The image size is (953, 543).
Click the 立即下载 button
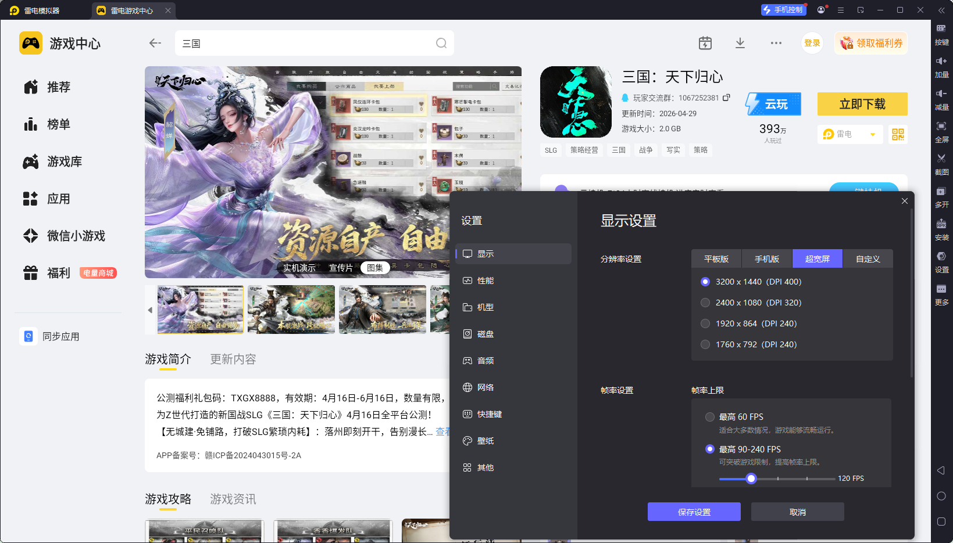862,104
